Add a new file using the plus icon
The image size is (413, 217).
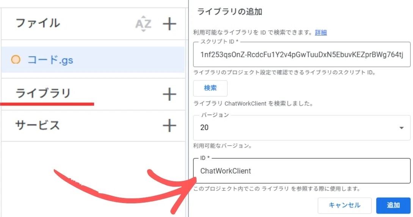click(170, 24)
